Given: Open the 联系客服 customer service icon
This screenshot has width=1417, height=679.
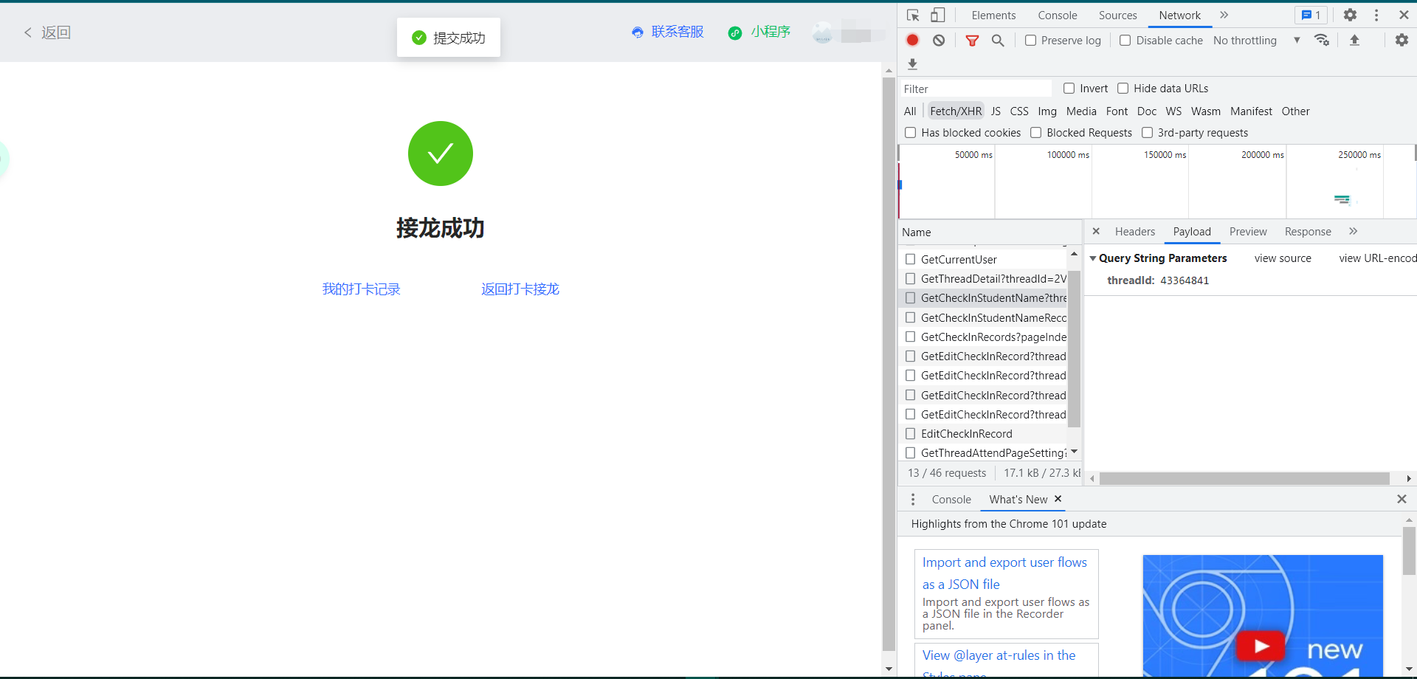Looking at the screenshot, I should 637,32.
